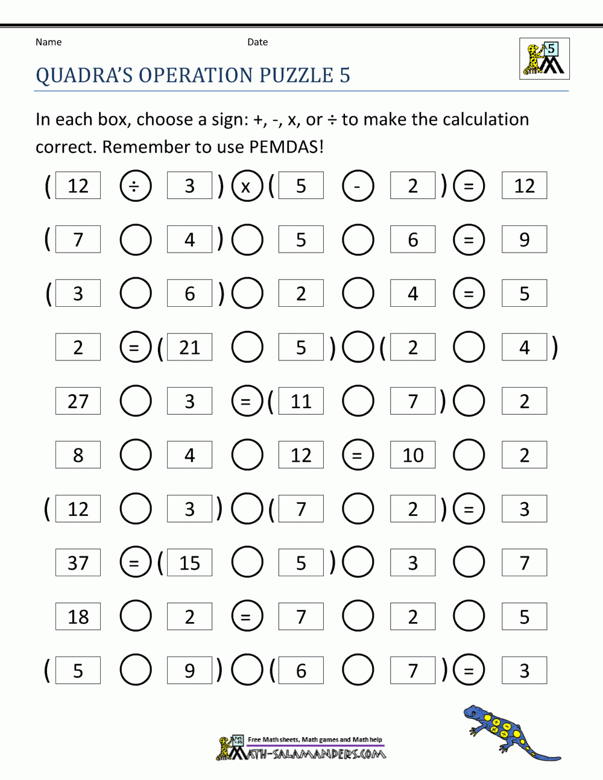Click the equals circle between 12 and 10

[x=358, y=455]
